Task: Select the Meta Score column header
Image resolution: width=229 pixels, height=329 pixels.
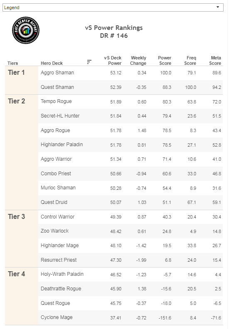Action: click(215, 60)
